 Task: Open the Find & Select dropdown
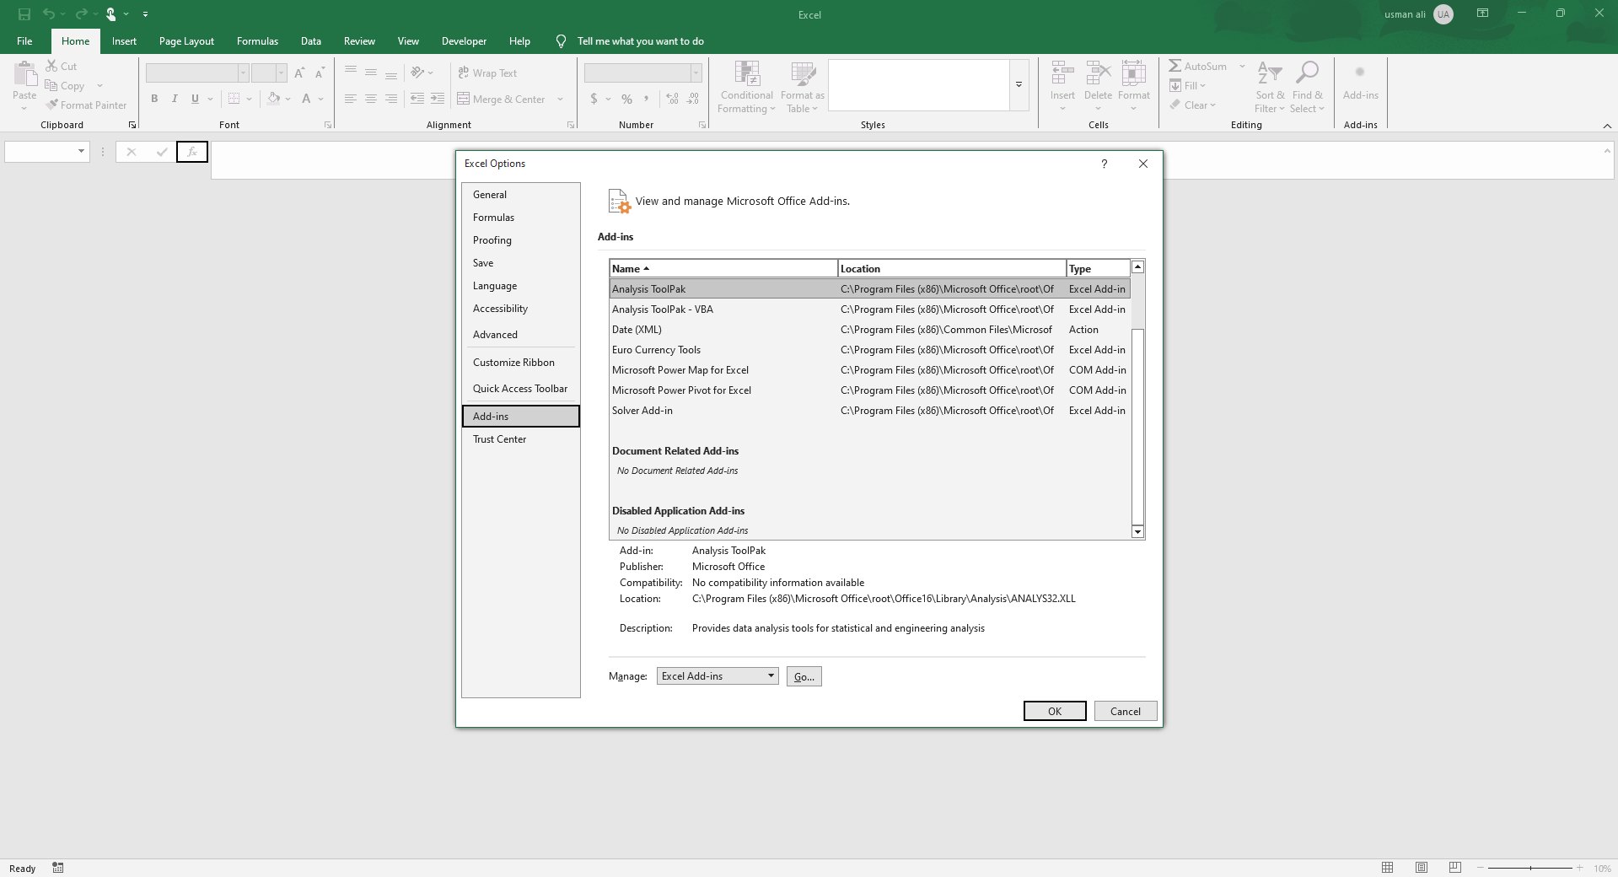1307,87
